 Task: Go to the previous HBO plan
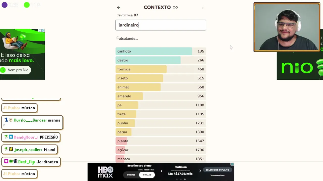pyautogui.click(x=161, y=171)
